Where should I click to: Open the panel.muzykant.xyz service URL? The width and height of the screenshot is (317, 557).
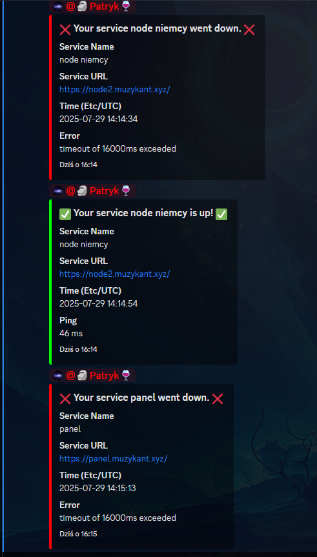point(113,459)
